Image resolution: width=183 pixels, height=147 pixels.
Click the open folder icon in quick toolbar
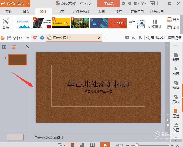click(3, 38)
